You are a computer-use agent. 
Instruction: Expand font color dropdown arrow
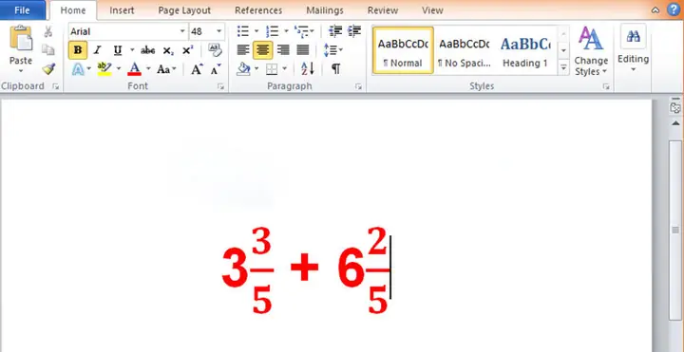click(x=148, y=69)
